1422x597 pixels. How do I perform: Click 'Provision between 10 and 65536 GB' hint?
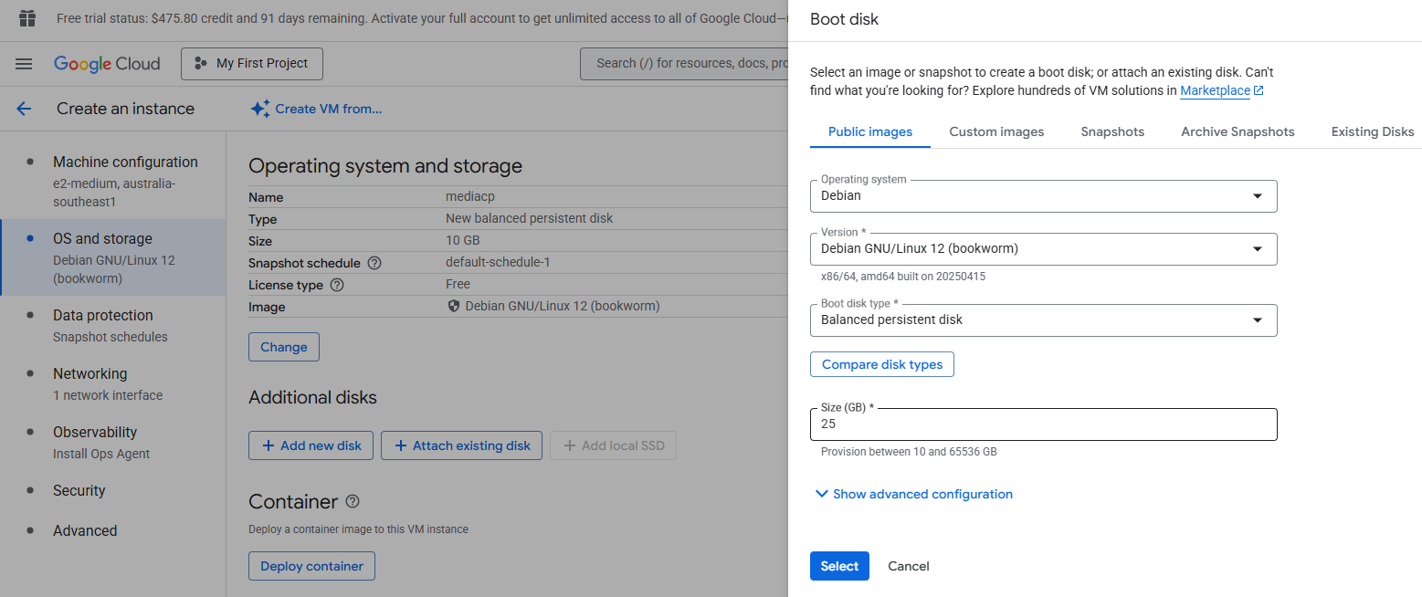click(908, 452)
